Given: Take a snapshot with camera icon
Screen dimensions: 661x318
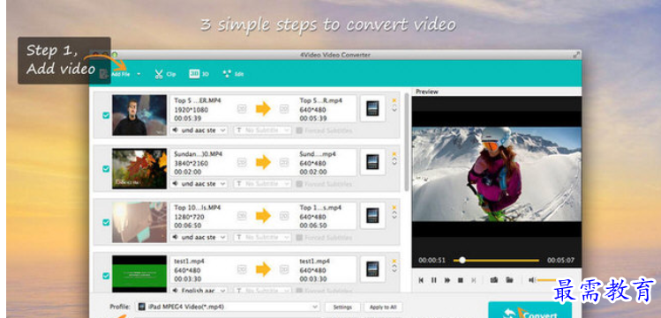Looking at the screenshot, I should tap(493, 280).
